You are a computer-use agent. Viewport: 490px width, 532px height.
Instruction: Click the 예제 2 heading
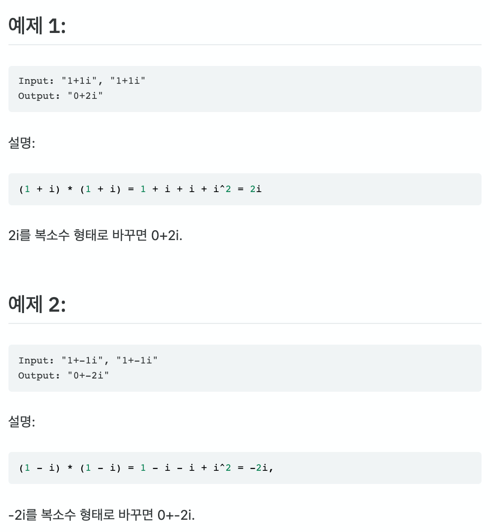(x=37, y=304)
